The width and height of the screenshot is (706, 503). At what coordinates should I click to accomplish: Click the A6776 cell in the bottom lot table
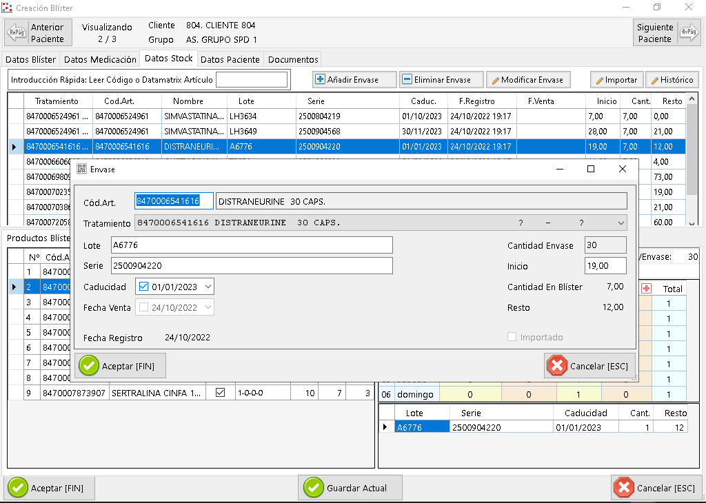click(x=422, y=427)
